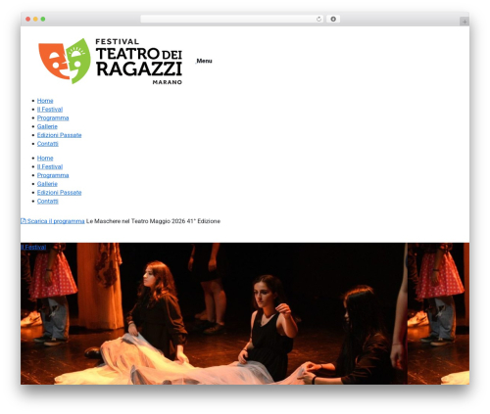Open Il Festival in the first navigation list
Screen dimensions: 490x414
click(50, 110)
